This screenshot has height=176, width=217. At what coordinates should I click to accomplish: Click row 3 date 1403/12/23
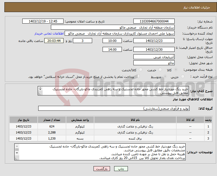pyautogui.click(x=23, y=138)
